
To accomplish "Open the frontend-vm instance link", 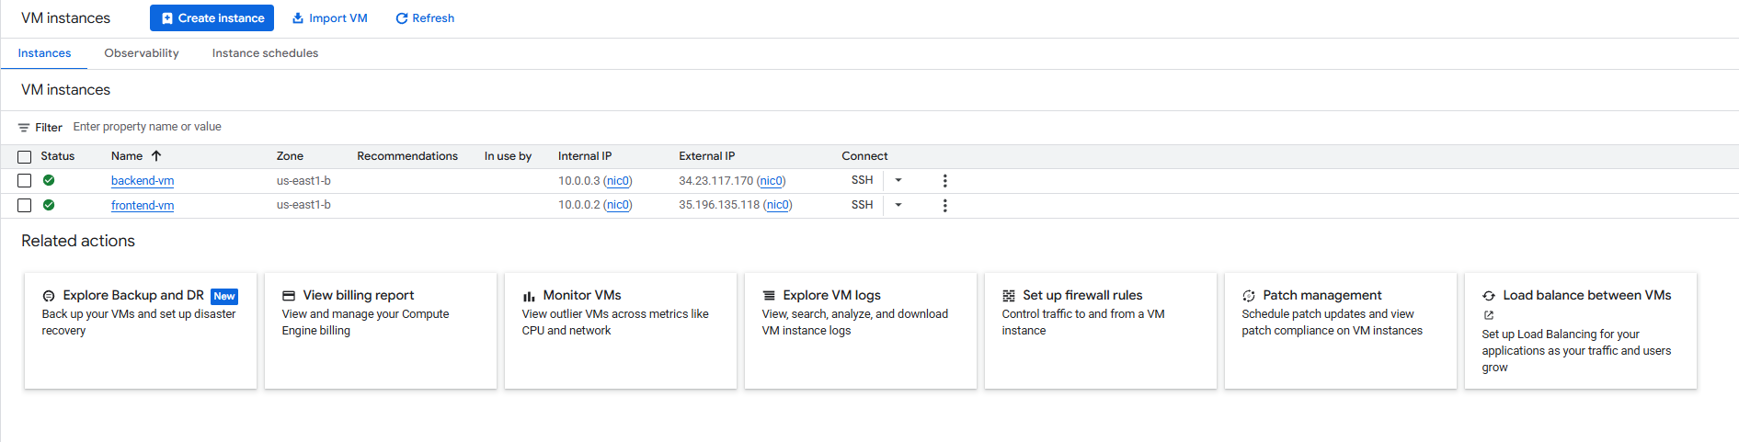I will pos(143,206).
